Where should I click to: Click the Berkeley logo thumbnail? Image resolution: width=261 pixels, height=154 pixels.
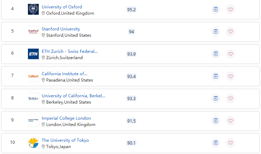(33, 98)
